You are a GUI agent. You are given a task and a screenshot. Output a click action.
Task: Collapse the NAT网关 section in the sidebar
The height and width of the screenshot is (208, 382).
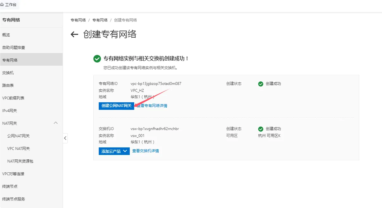click(56, 123)
